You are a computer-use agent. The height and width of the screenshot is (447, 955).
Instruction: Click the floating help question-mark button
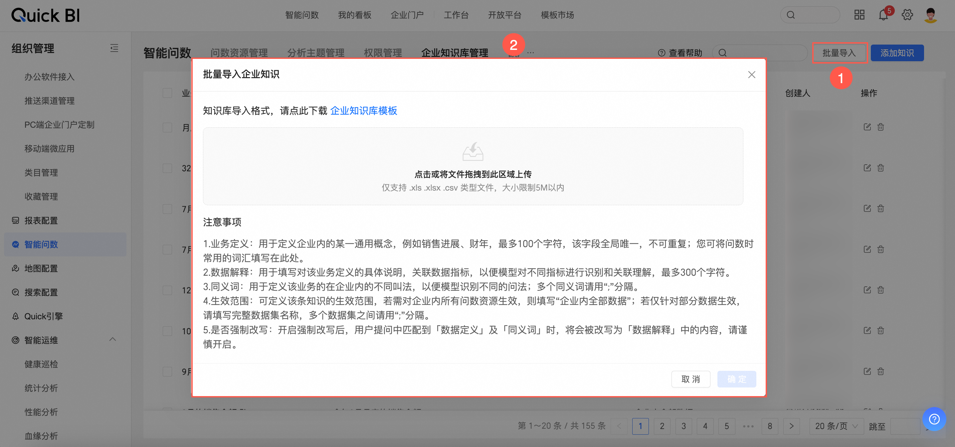(x=934, y=419)
